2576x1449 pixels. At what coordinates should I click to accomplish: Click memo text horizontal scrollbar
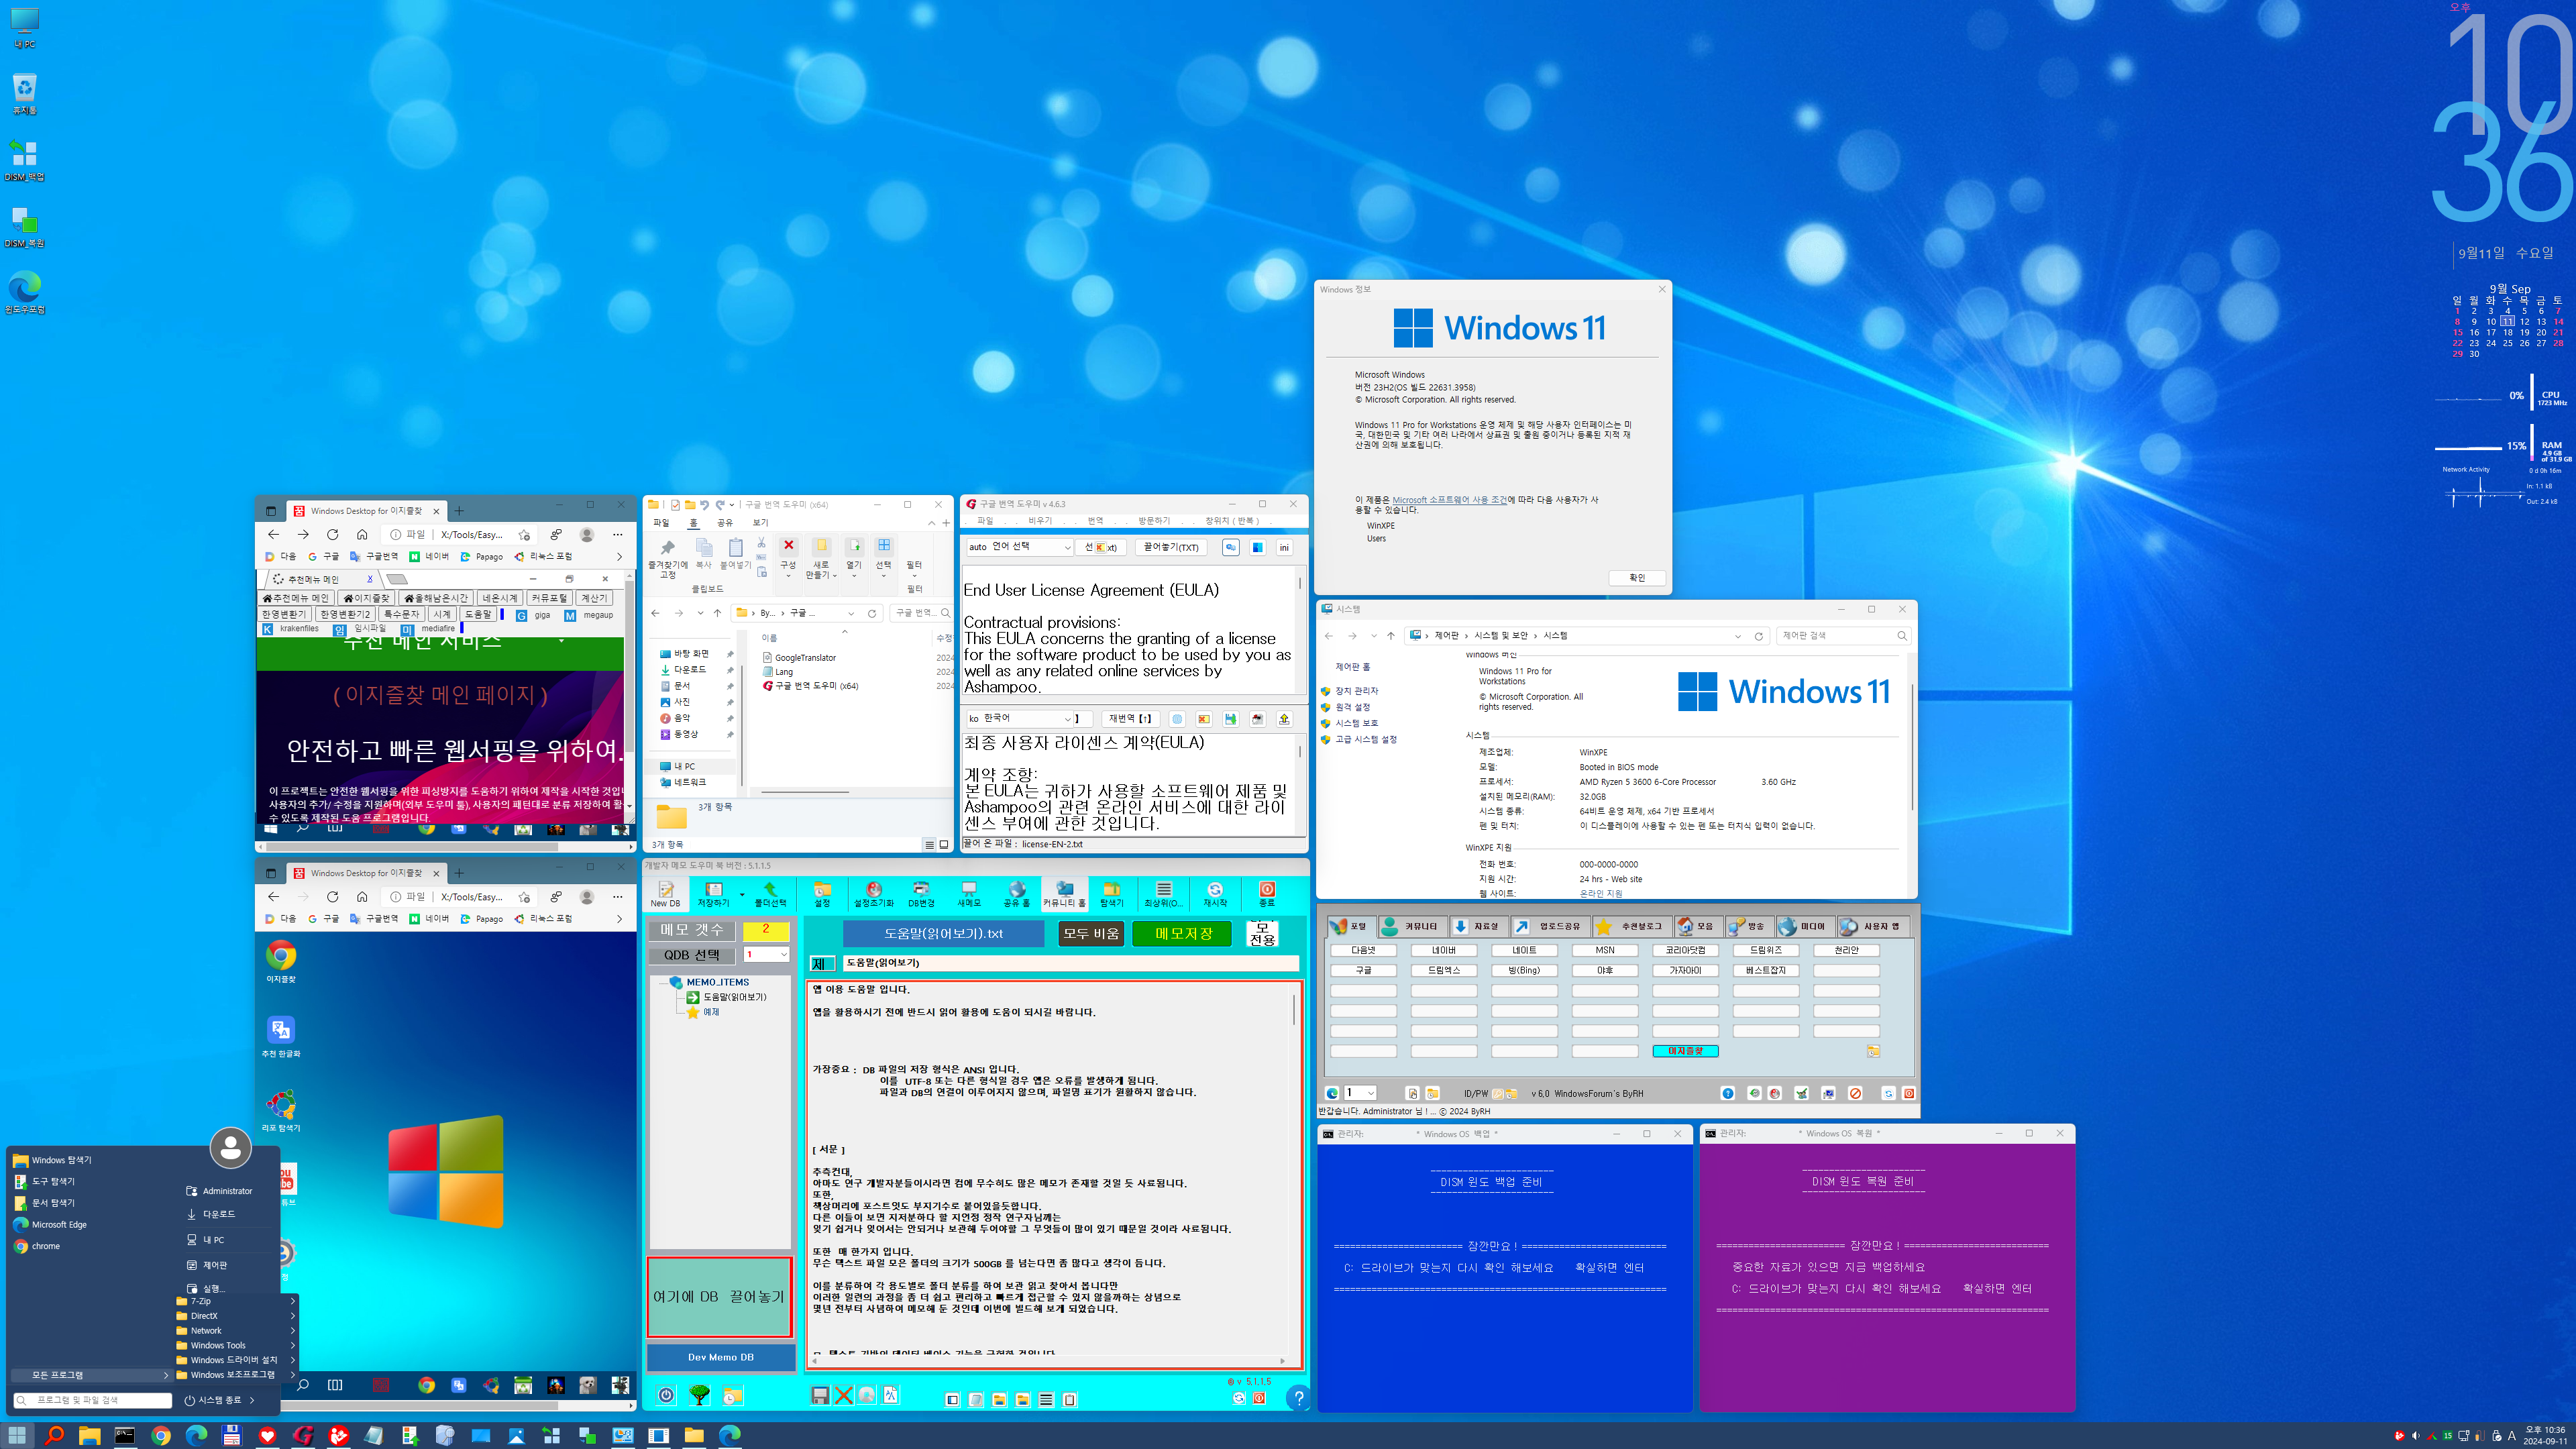coord(1048,1361)
